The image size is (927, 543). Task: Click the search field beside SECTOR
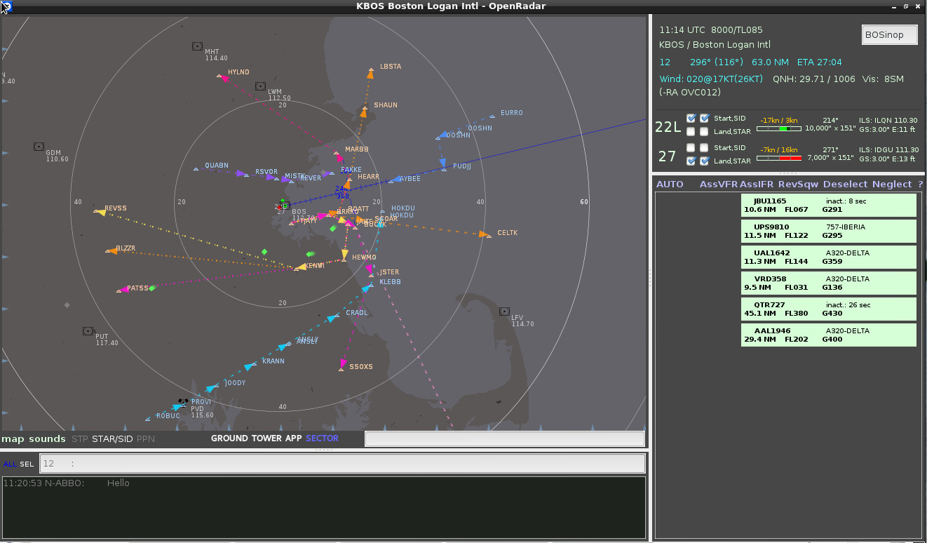tap(504, 438)
